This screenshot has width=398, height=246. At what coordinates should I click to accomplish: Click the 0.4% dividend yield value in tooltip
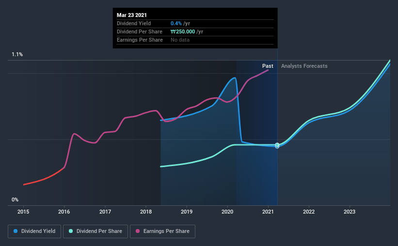(176, 23)
